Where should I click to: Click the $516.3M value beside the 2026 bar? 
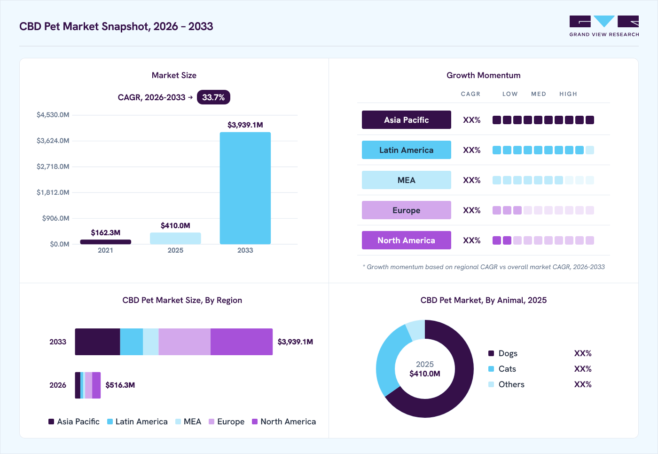[x=120, y=385]
